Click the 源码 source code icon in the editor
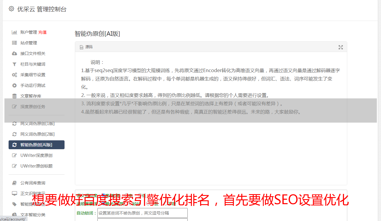The image size is (381, 221). tap(82, 47)
